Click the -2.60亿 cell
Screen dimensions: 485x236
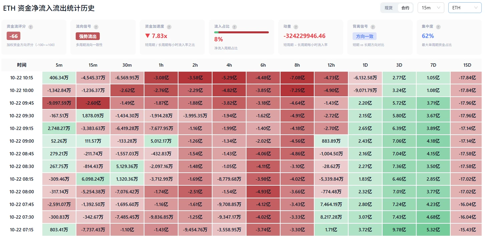pos(93,103)
